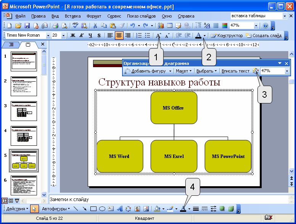Image resolution: width=296 pixels, height=224 pixels.
Task: Apply Font Color A on drawing toolbar
Action: pyautogui.click(x=183, y=209)
